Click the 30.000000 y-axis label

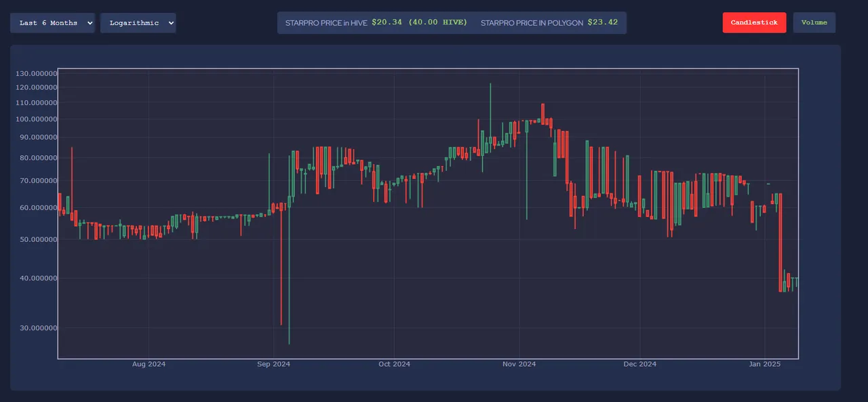pos(37,328)
